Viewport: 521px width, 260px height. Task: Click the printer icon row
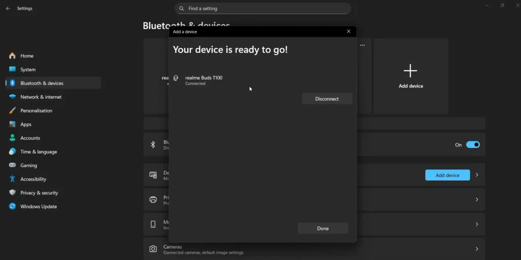coord(153,199)
